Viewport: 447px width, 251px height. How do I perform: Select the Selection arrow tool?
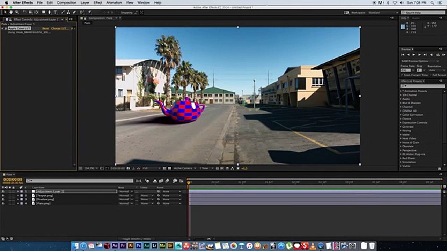click(5, 12)
